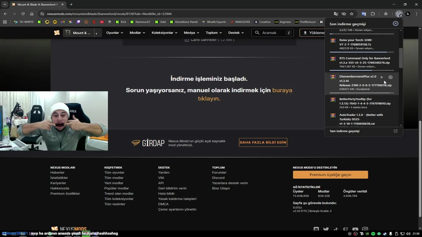Expand the Modlar menu

pos(137,33)
